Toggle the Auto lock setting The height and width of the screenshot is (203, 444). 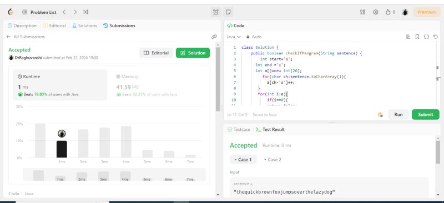(x=254, y=37)
